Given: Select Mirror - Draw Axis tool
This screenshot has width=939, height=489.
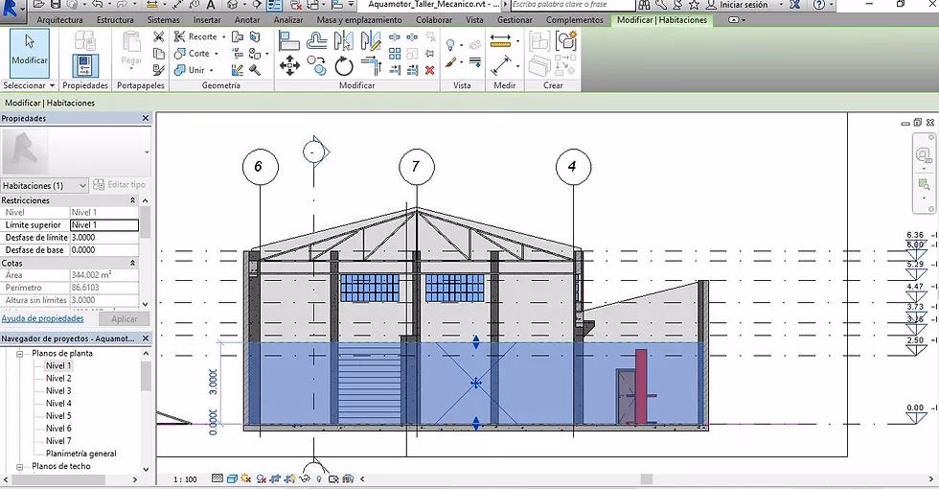Looking at the screenshot, I should click(x=371, y=40).
